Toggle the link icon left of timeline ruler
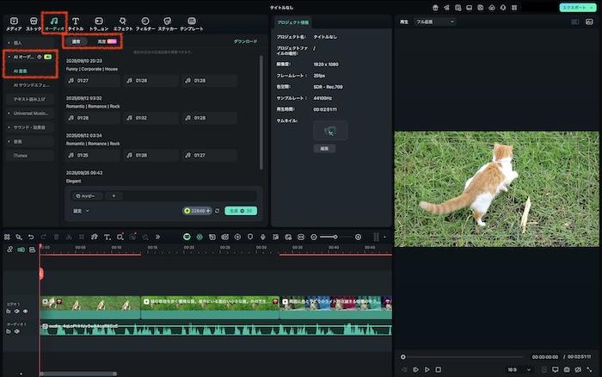This screenshot has height=377, width=602. click(10, 250)
